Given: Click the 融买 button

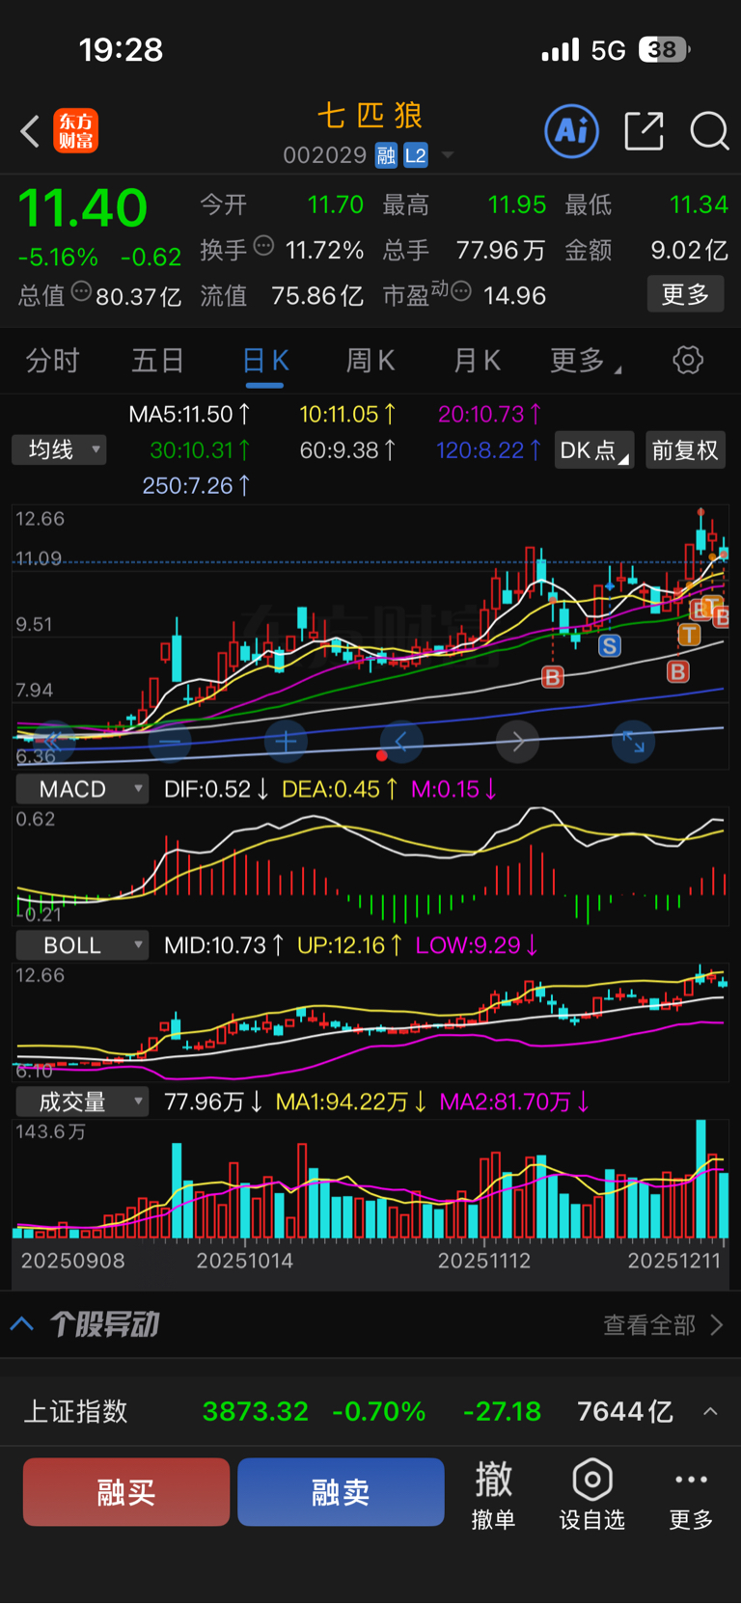Looking at the screenshot, I should (x=126, y=1492).
